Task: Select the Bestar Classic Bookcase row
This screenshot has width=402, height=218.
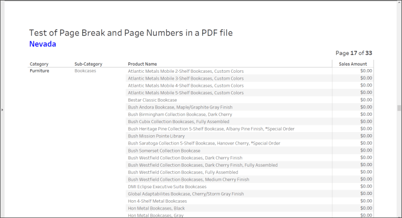Action: [152, 100]
